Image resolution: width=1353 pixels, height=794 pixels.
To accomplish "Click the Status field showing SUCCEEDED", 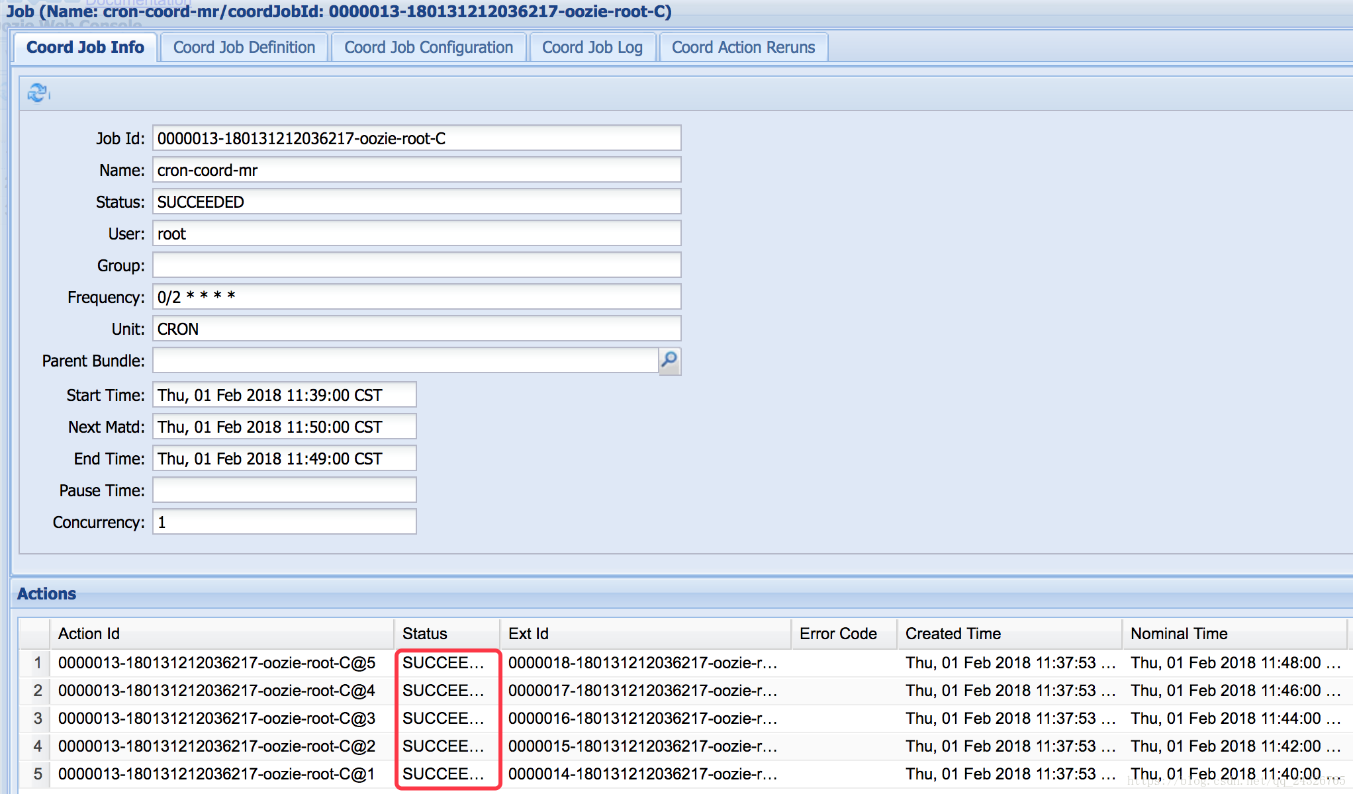I will [417, 202].
